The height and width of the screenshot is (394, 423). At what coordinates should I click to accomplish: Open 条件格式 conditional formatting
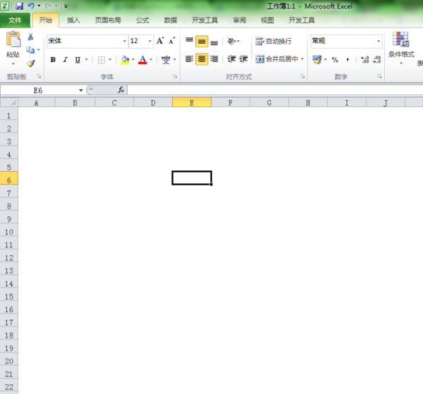[401, 48]
